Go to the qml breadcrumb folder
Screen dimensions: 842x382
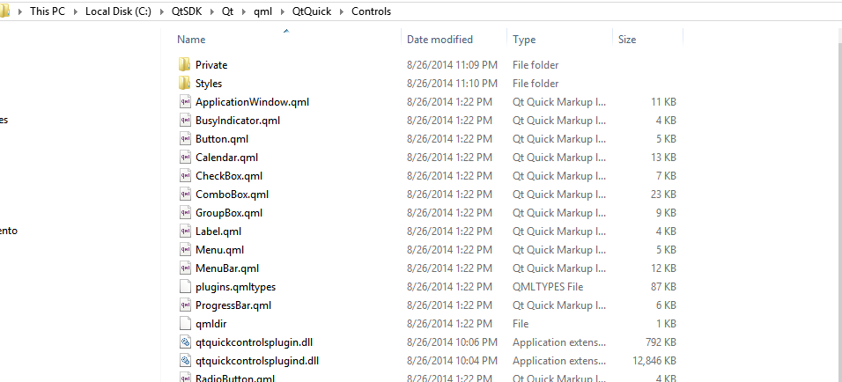(x=262, y=11)
